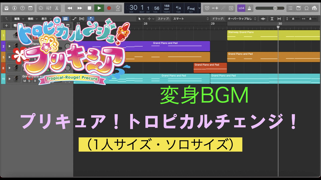Viewport: 321px width, 180px height.
Task: Open the plus secondary tool menu
Action: click(151, 19)
